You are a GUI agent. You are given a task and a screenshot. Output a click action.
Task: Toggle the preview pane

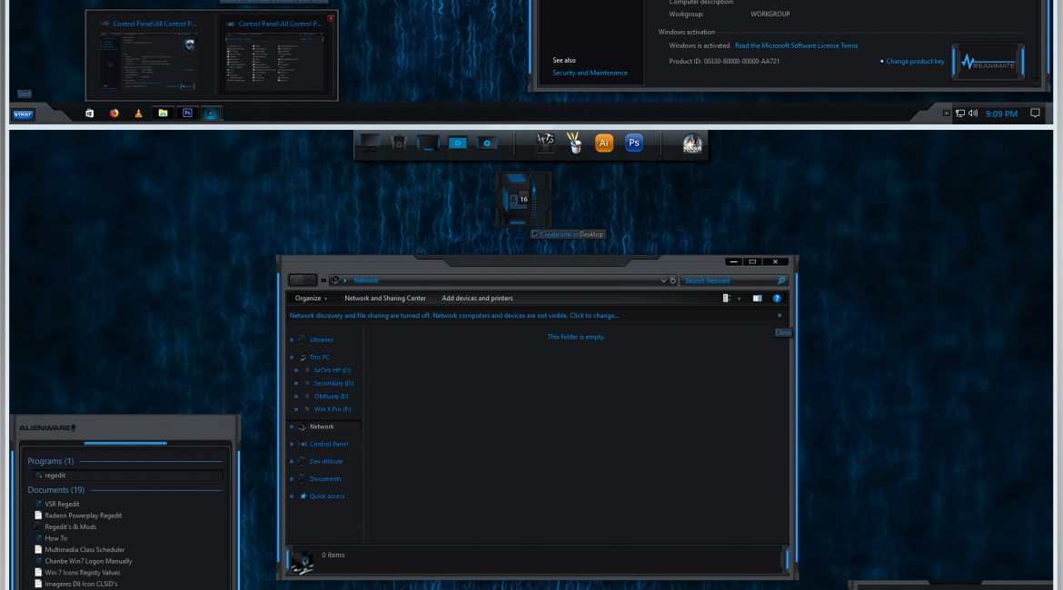tap(757, 298)
